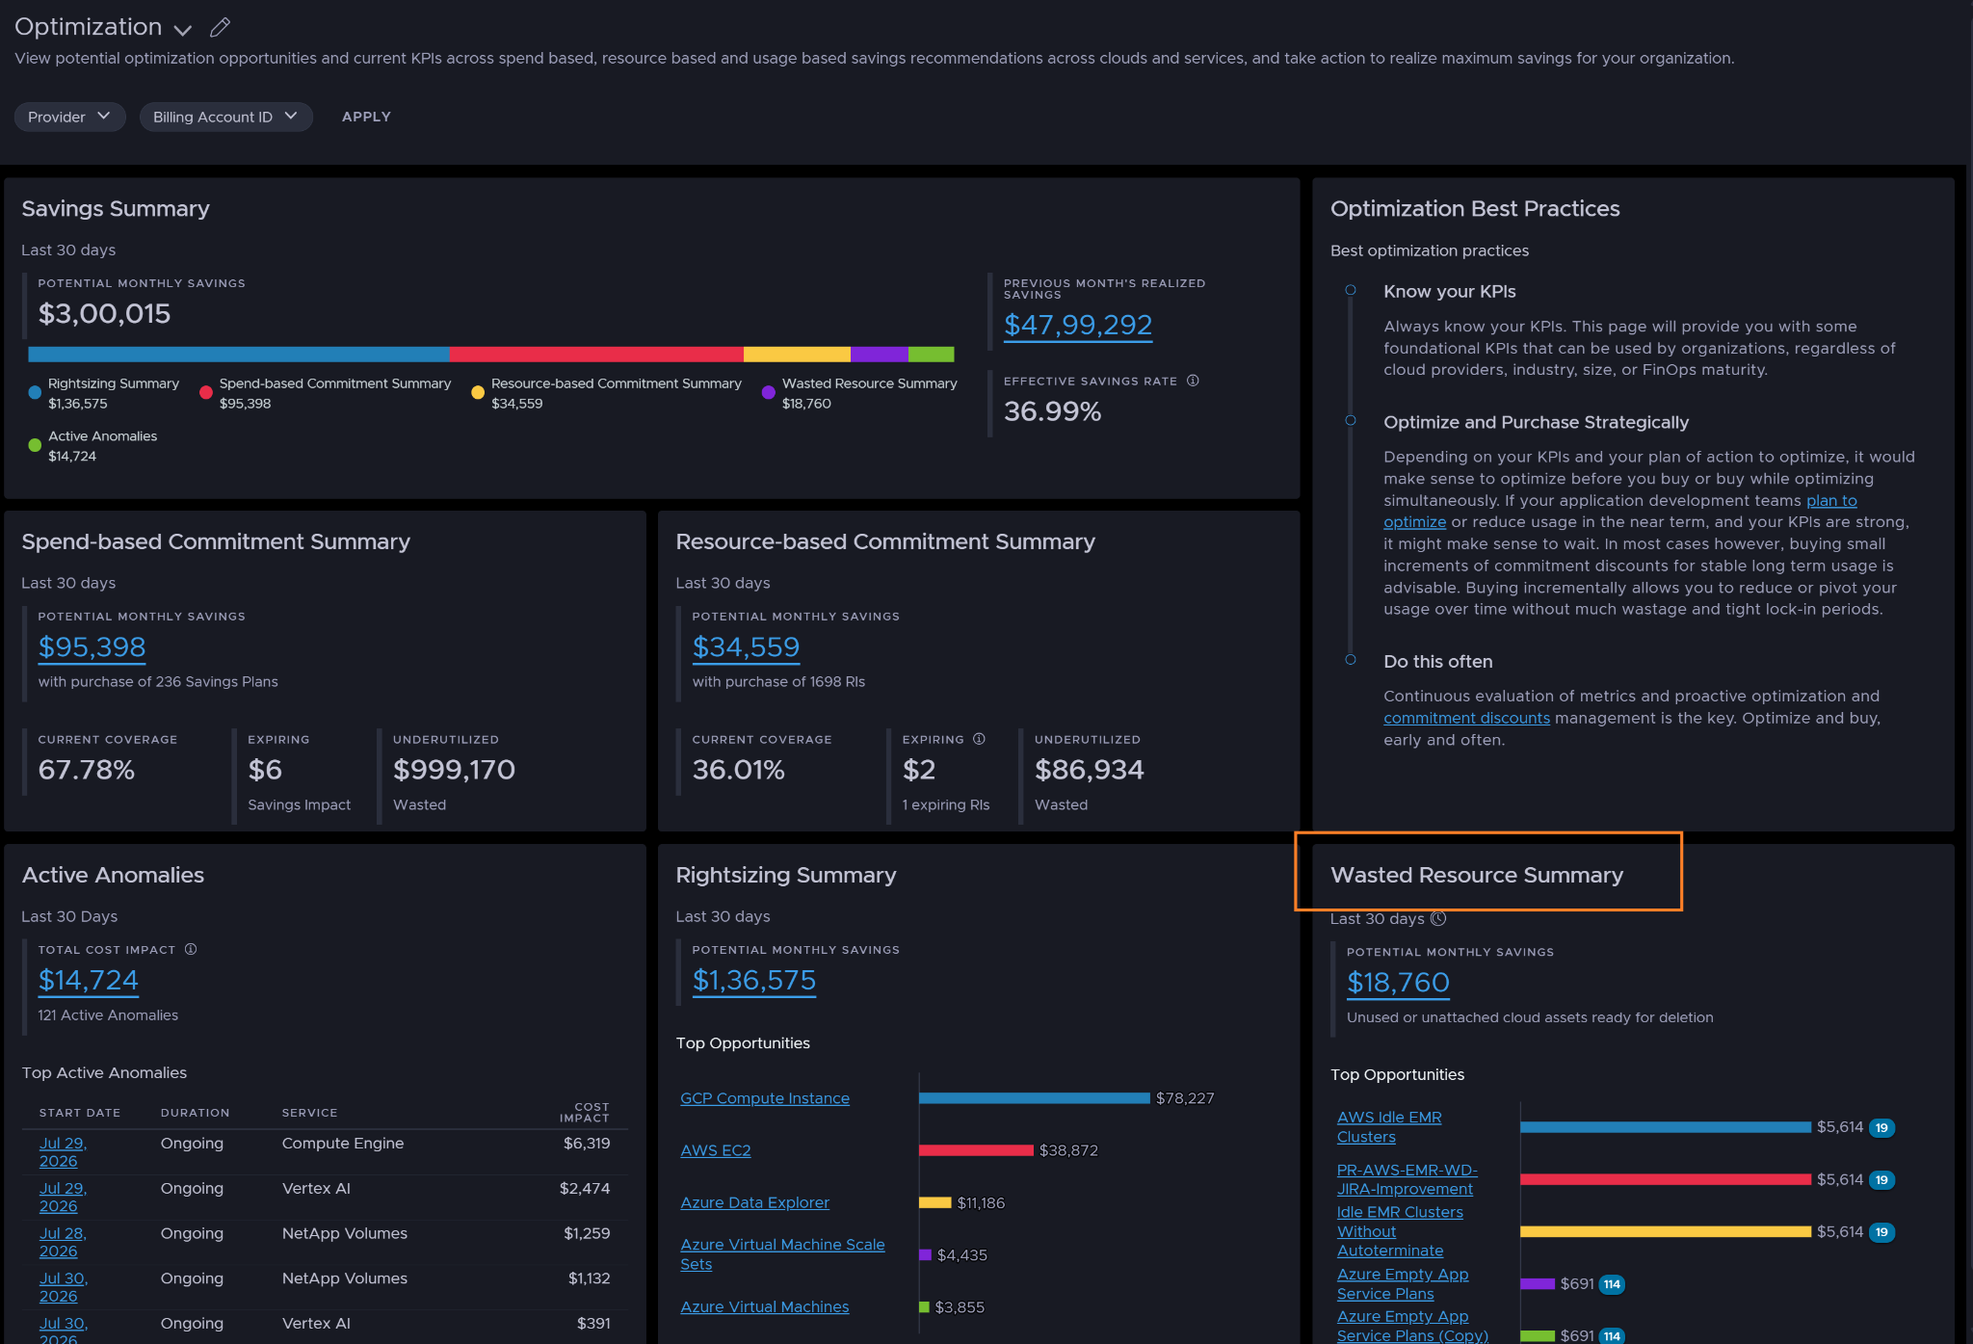Click info icon beside Total Cost Impact
The image size is (1973, 1344).
click(x=191, y=949)
